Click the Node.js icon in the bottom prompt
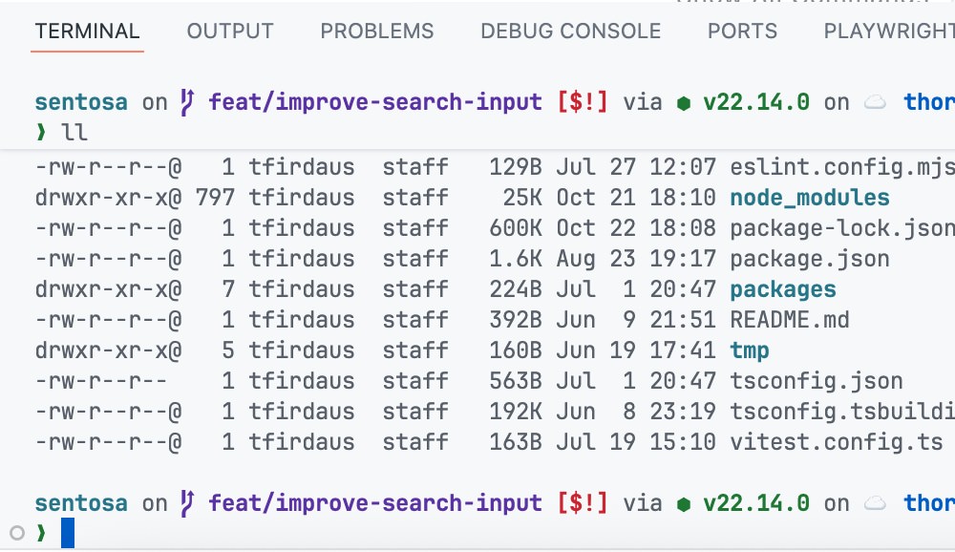 click(x=685, y=503)
